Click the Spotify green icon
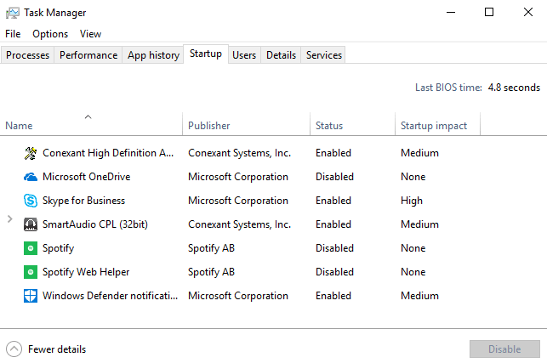The image size is (547, 363). pyautogui.click(x=31, y=248)
